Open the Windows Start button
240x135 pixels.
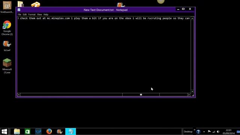[4, 132]
